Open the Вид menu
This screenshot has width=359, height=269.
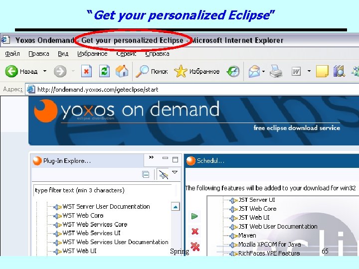click(x=63, y=54)
